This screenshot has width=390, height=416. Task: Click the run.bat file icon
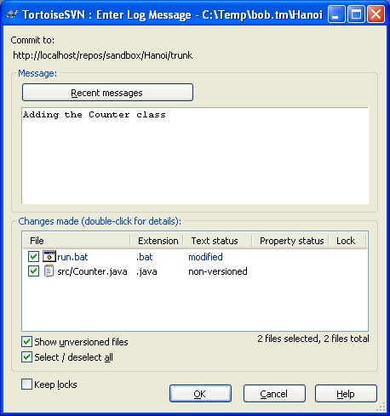[49, 256]
